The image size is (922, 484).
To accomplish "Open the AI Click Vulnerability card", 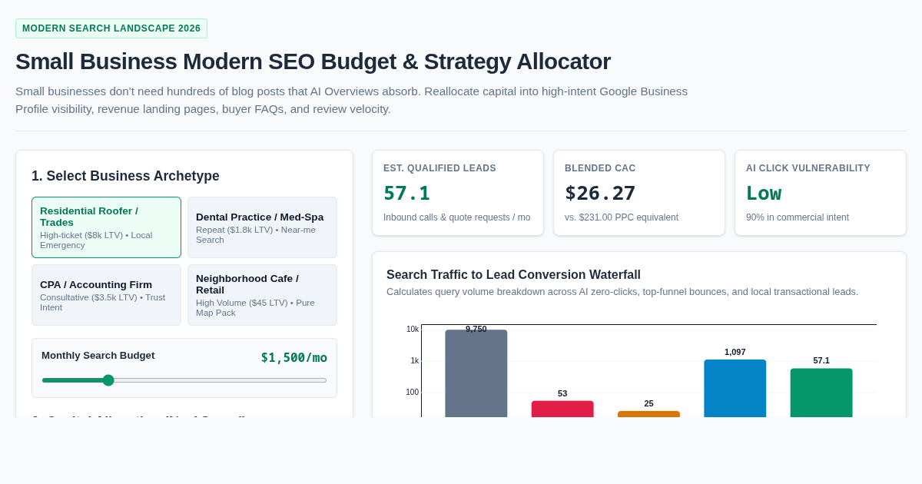I will 821,193.
